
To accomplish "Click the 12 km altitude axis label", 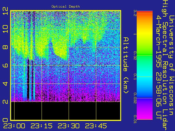I will point(5,11).
